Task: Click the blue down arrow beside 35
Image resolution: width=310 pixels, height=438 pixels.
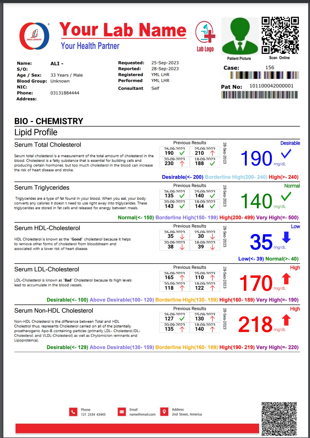Action: click(286, 237)
